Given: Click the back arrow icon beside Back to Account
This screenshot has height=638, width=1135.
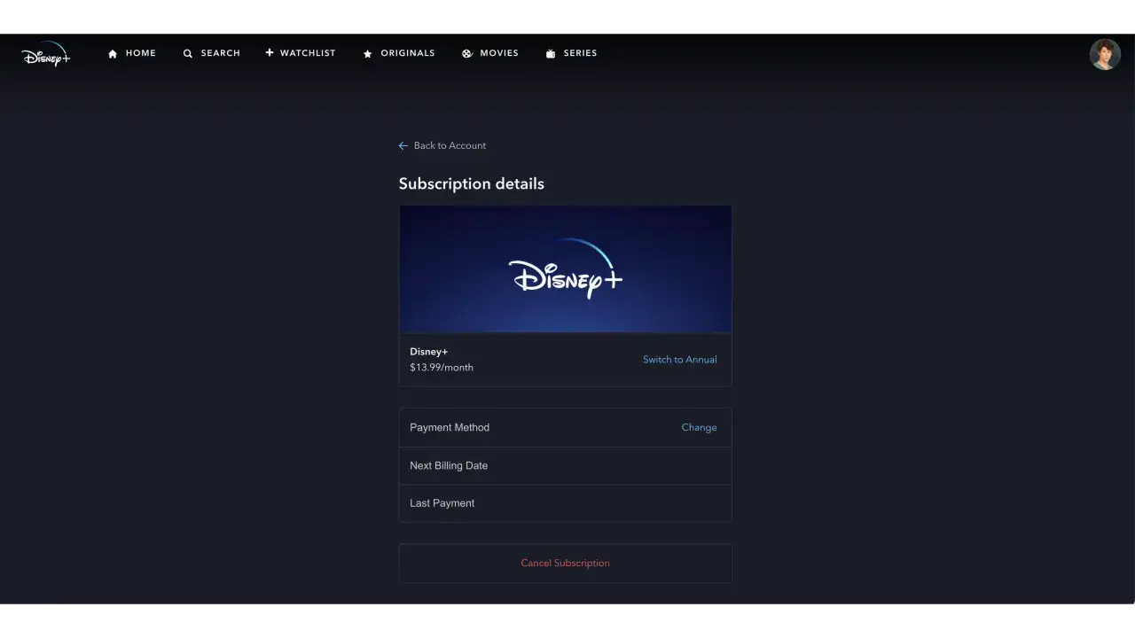Looking at the screenshot, I should [x=403, y=145].
